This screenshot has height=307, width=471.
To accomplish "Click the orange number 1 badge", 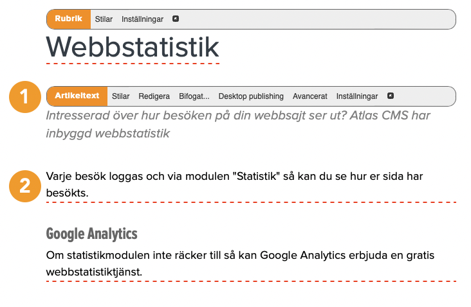I will (24, 97).
